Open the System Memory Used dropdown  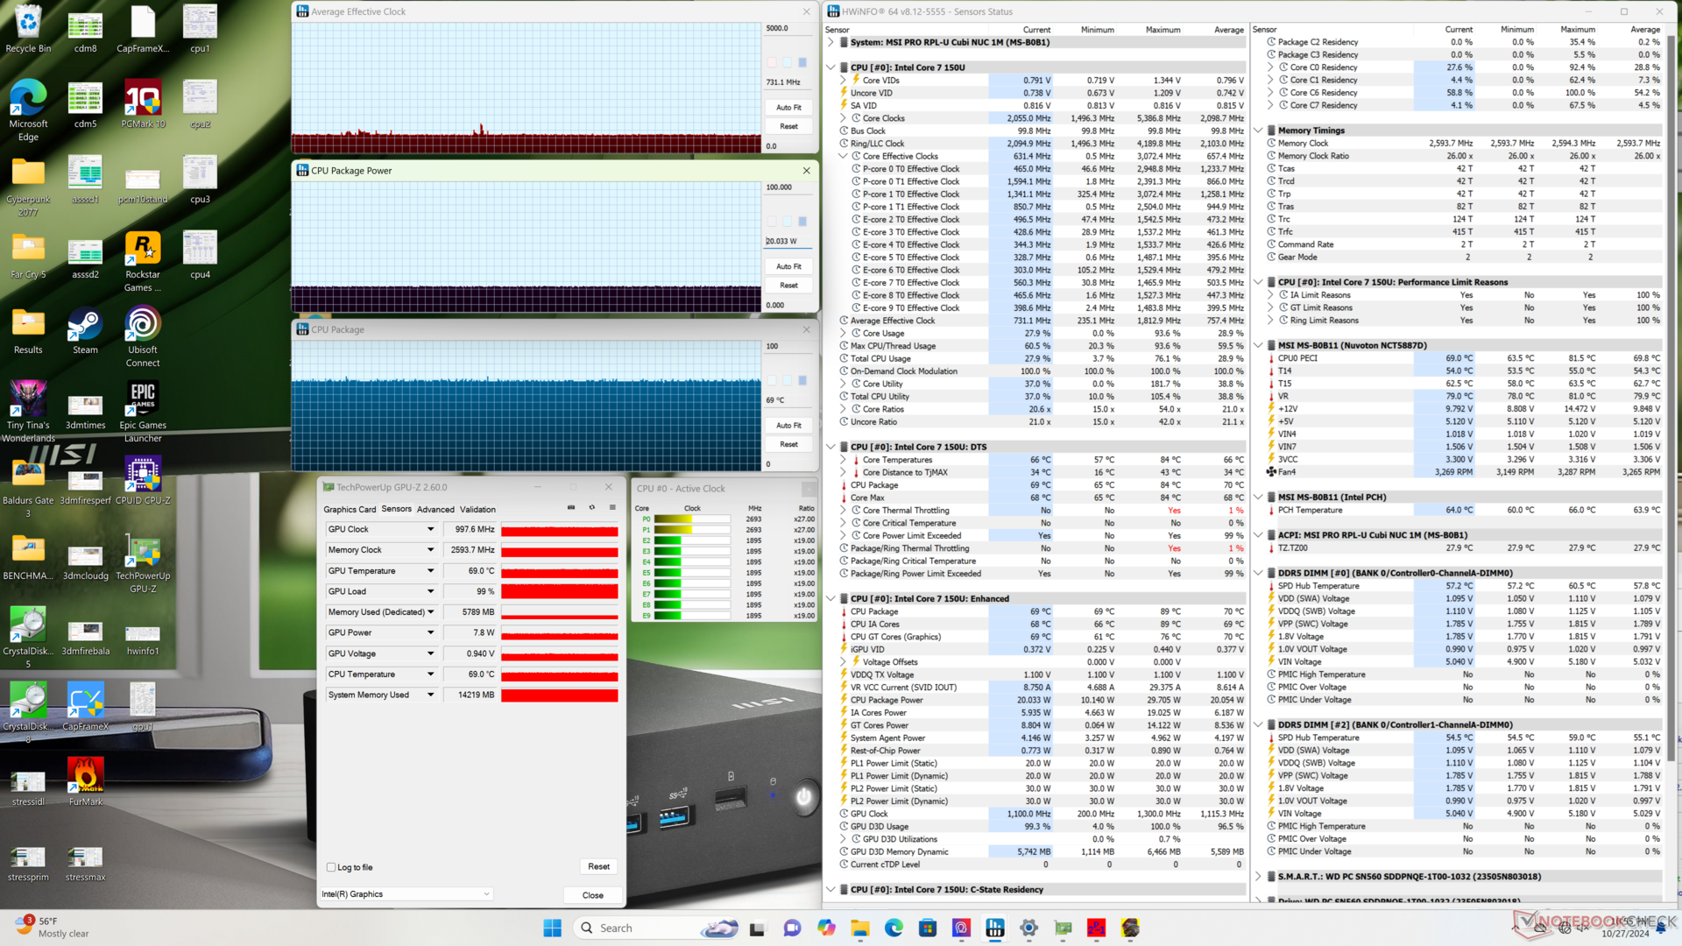pyautogui.click(x=430, y=695)
